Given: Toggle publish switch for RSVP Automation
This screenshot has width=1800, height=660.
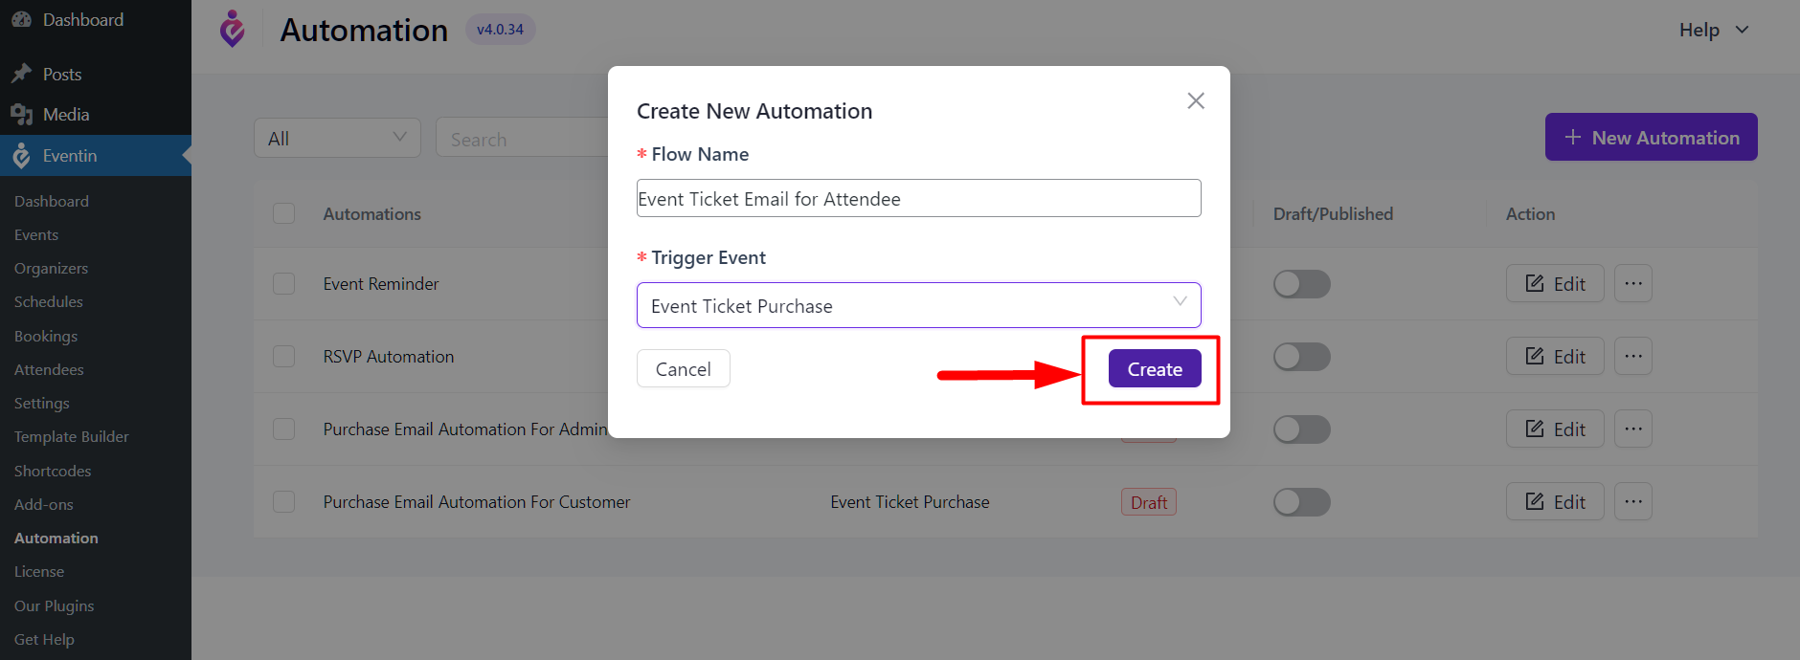Looking at the screenshot, I should pos(1301,357).
